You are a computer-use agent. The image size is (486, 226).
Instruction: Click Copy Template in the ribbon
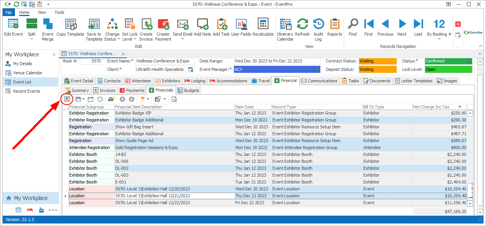pyautogui.click(x=70, y=28)
